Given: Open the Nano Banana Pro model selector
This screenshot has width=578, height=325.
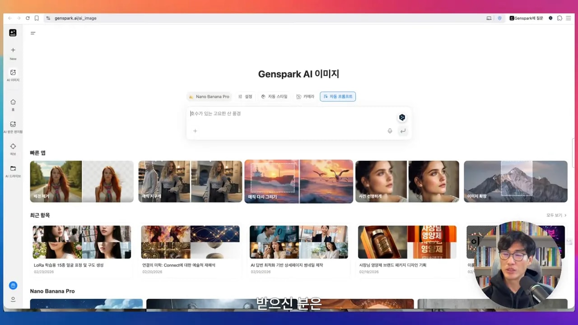Looking at the screenshot, I should pyautogui.click(x=209, y=96).
